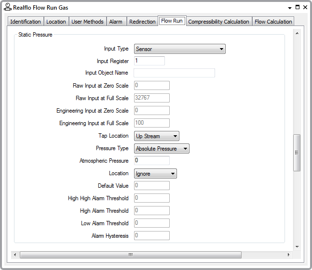Image resolution: width=312 pixels, height=270 pixels.
Task: Switch to the Identification tab
Action: click(x=26, y=22)
